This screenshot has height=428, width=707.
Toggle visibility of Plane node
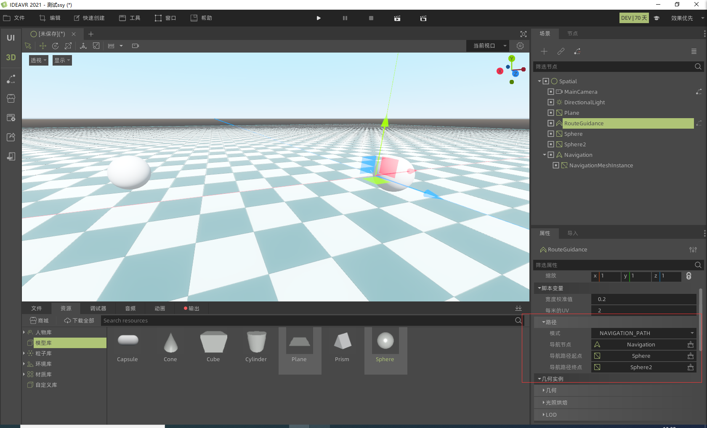551,113
